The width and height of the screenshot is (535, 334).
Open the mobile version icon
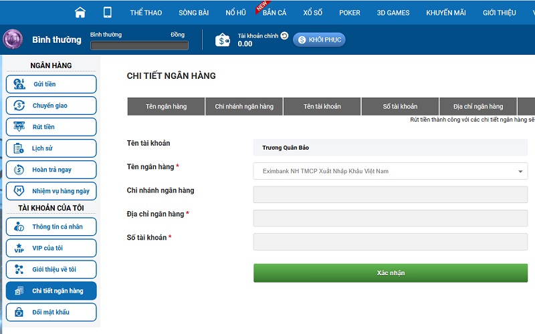coord(108,12)
